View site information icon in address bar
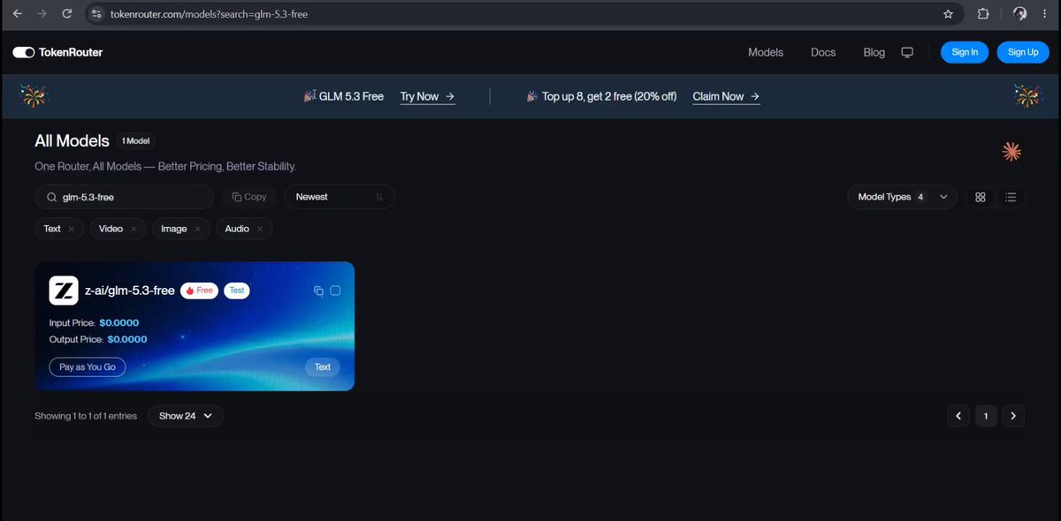Viewport: 1061px width, 521px height. (97, 14)
